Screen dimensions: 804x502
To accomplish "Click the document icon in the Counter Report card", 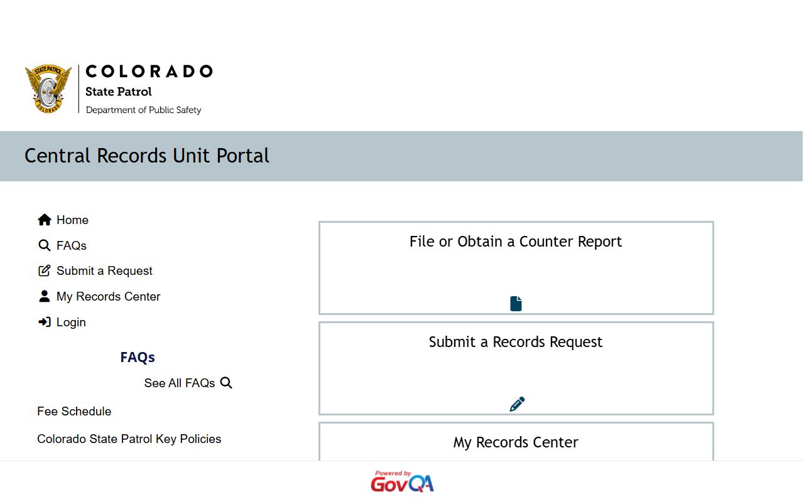I will (516, 304).
